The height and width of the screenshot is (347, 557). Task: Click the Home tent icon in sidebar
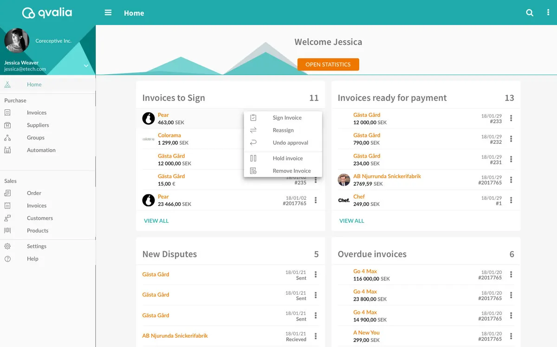7,84
